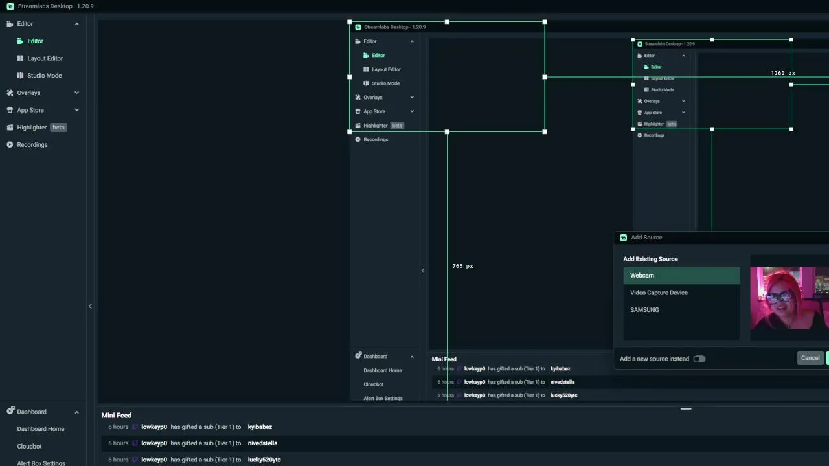Click the green Editor sub-item icon in the main sidebar
This screenshot has width=829, height=466.
[x=20, y=41]
